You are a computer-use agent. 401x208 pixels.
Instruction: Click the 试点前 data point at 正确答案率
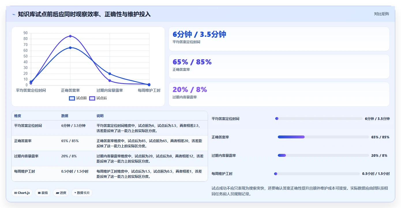[70, 48]
